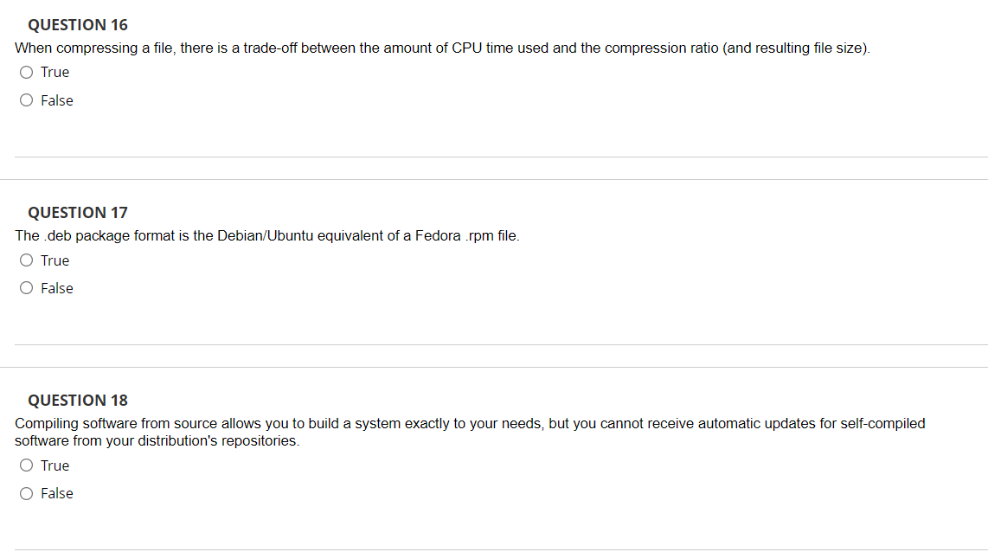Click the True label under Question 18
Viewport: 988px width, 552px height.
55,465
